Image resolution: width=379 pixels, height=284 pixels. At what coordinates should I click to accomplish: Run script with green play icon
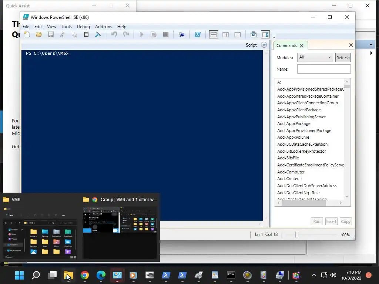(142, 34)
